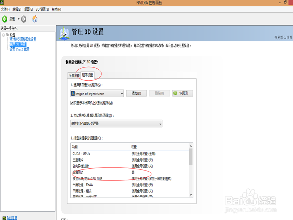This screenshot has width=293, height=220.
Task: Click 恢复默认设置 link at top right
Action: (283, 38)
